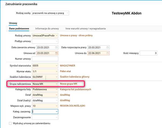
Task: Click the Ilość miesięcy field
Action: [x=149, y=53]
